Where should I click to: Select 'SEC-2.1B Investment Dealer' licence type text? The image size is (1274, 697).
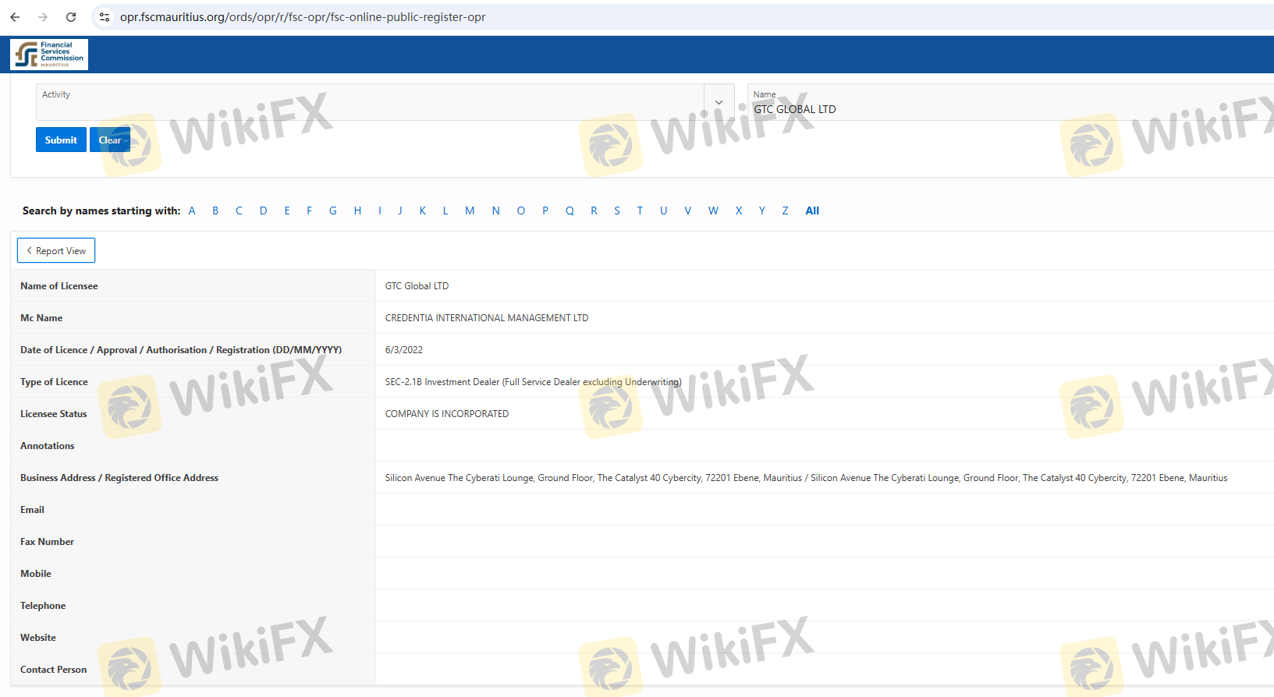click(533, 382)
